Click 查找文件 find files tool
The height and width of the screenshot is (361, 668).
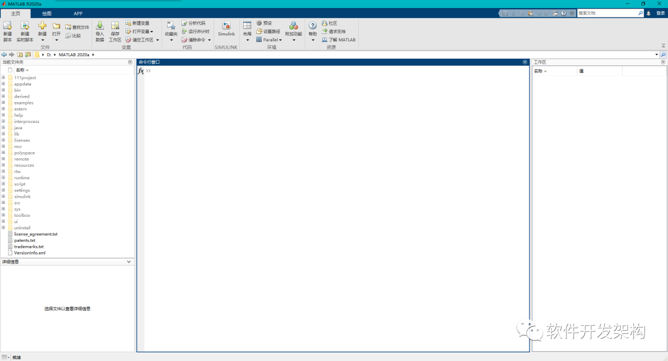[77, 27]
